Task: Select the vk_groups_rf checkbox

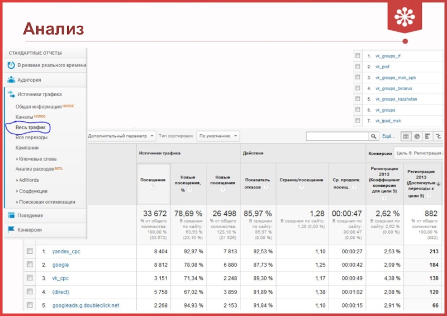Action: pos(358,56)
